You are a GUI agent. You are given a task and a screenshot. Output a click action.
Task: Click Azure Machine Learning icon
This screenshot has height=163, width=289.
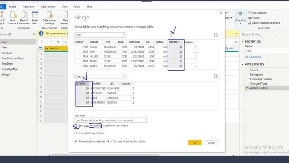tap(250, 23)
